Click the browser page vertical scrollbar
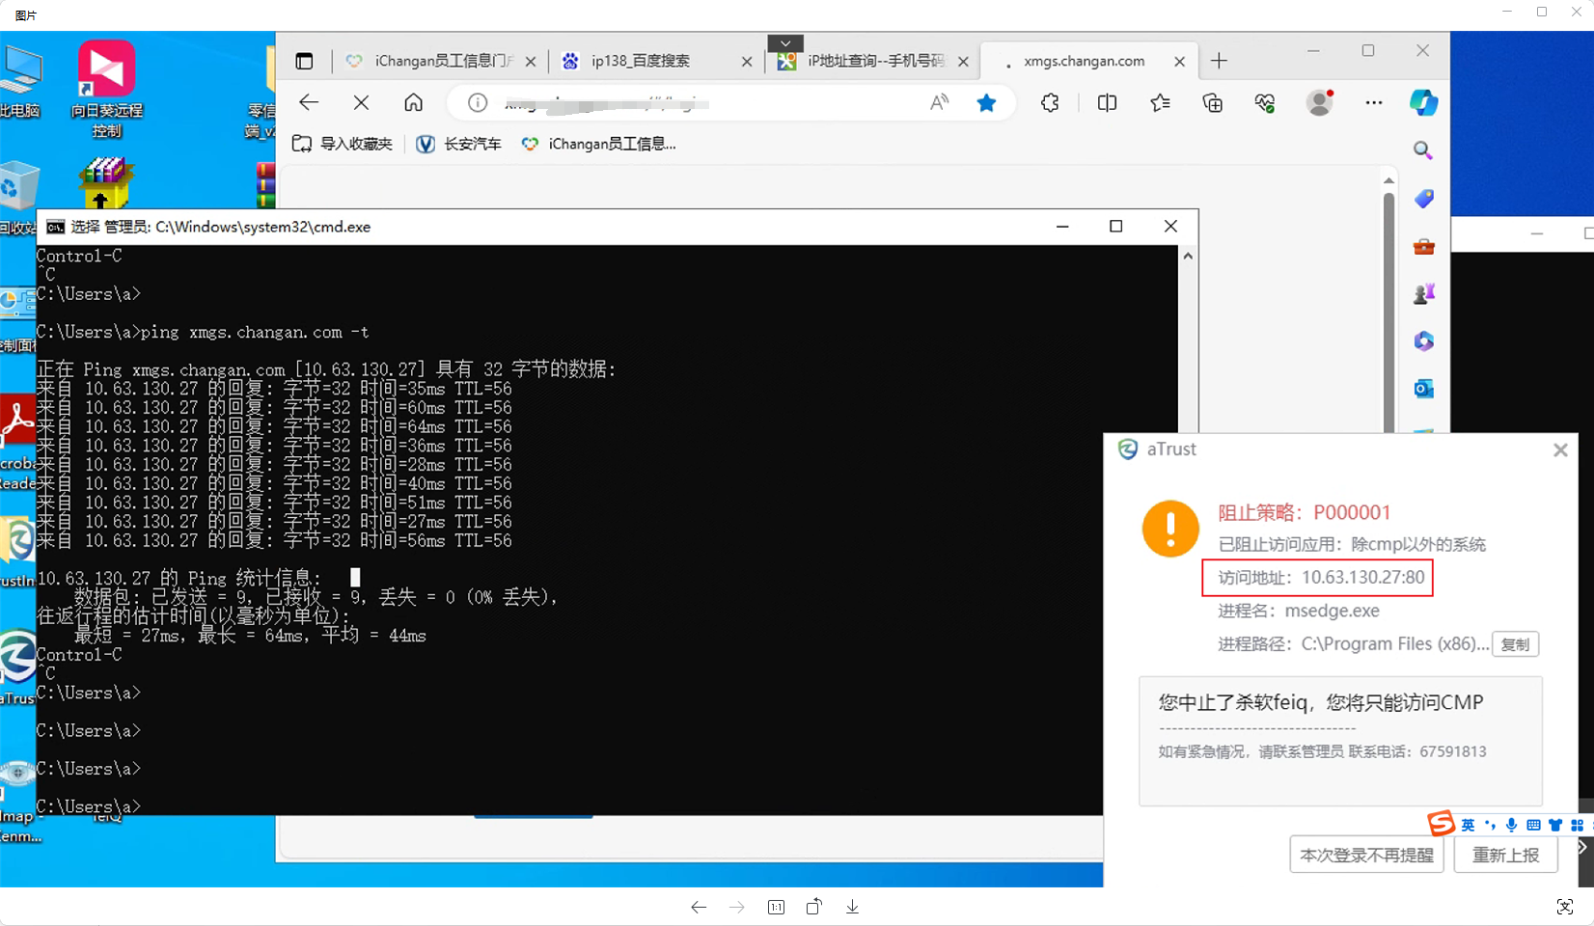This screenshot has width=1594, height=926. 1388,289
